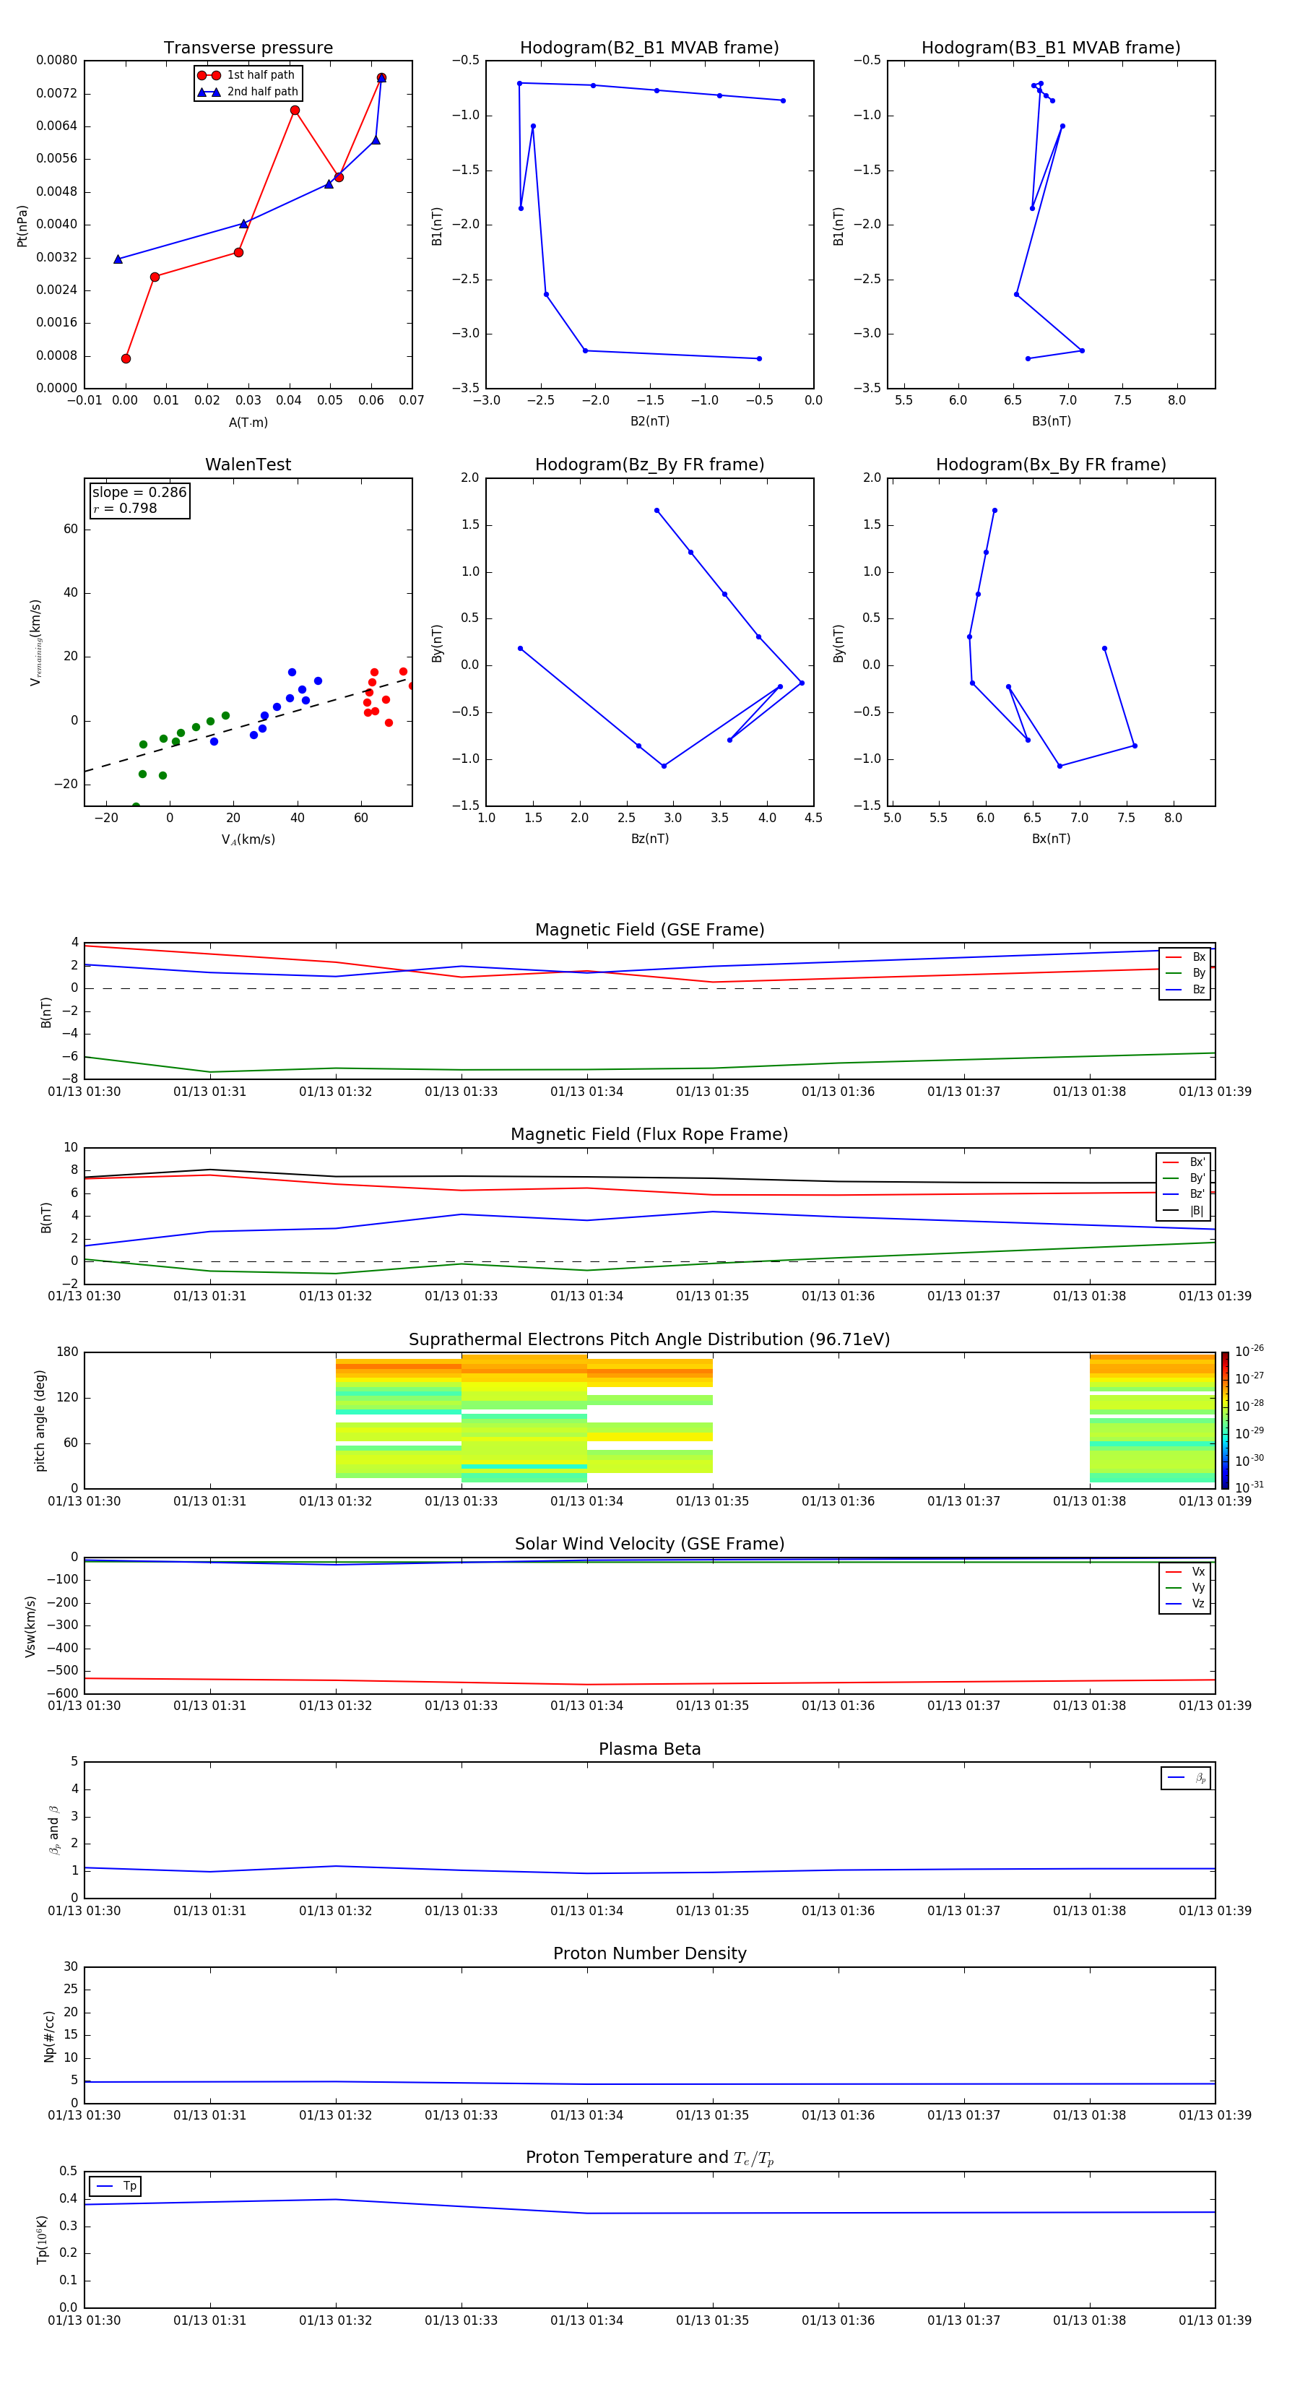This screenshot has width=1300, height=2384.
Task: Click the '1st half path' legend entry
Action: (x=246, y=75)
